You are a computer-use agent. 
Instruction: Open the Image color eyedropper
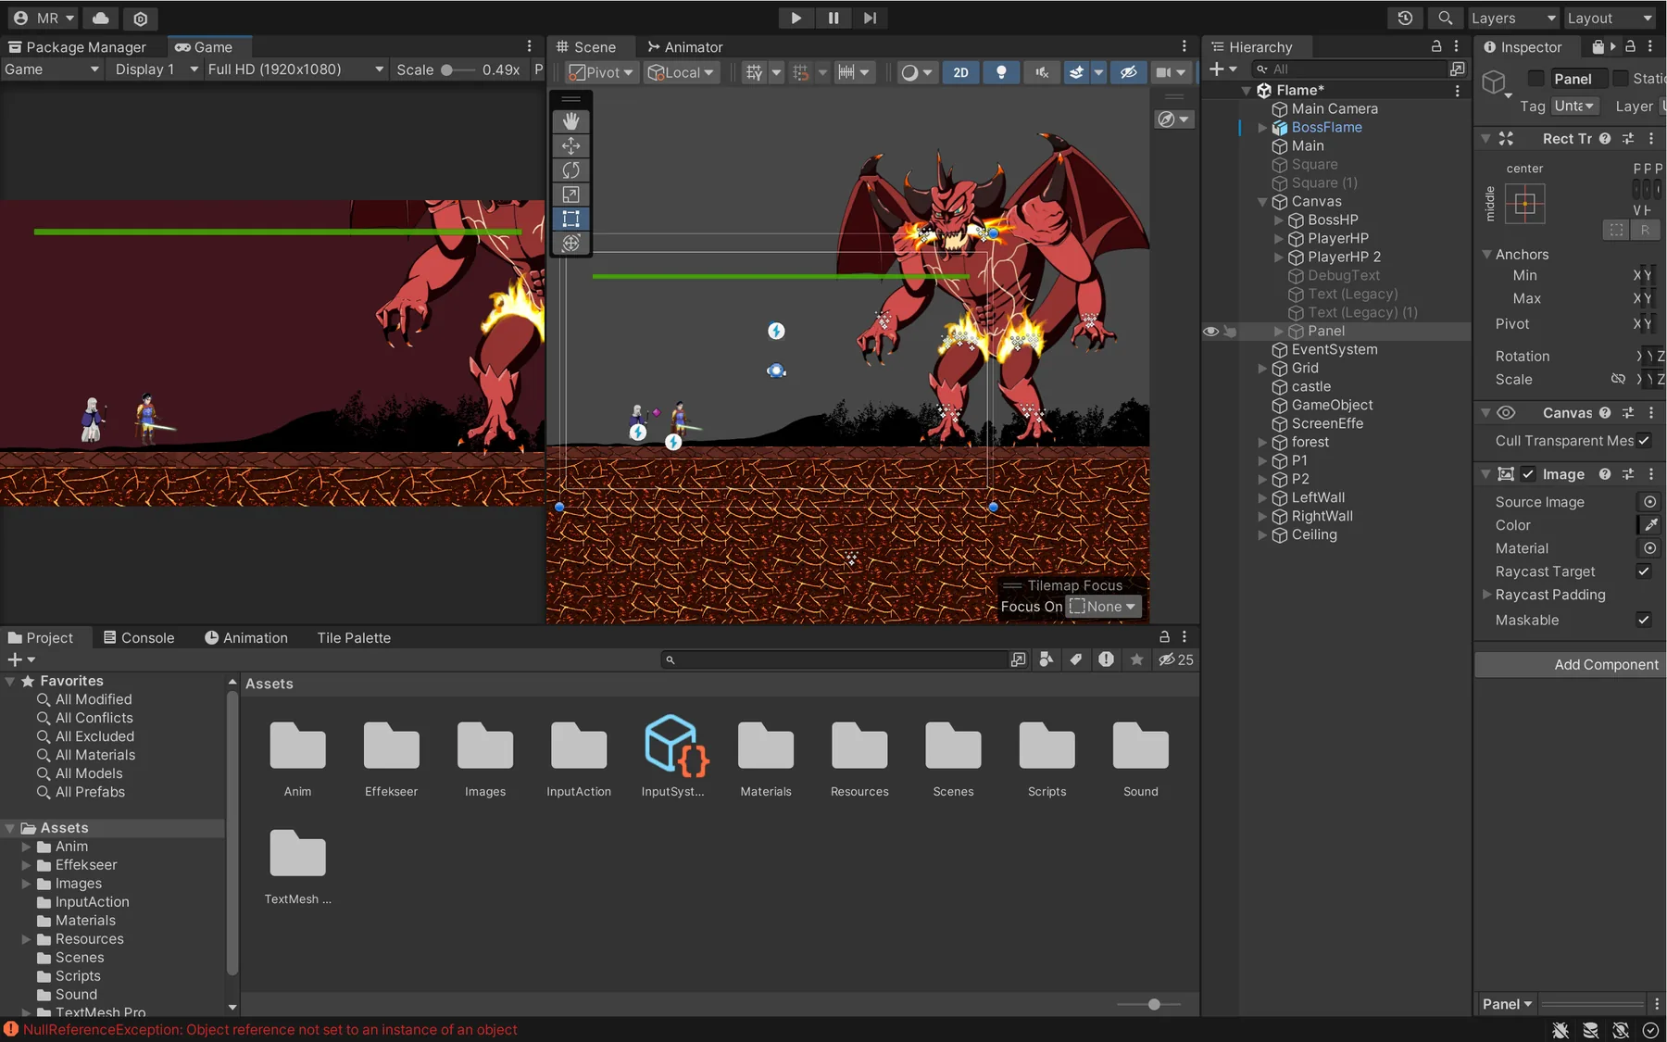[1650, 525]
